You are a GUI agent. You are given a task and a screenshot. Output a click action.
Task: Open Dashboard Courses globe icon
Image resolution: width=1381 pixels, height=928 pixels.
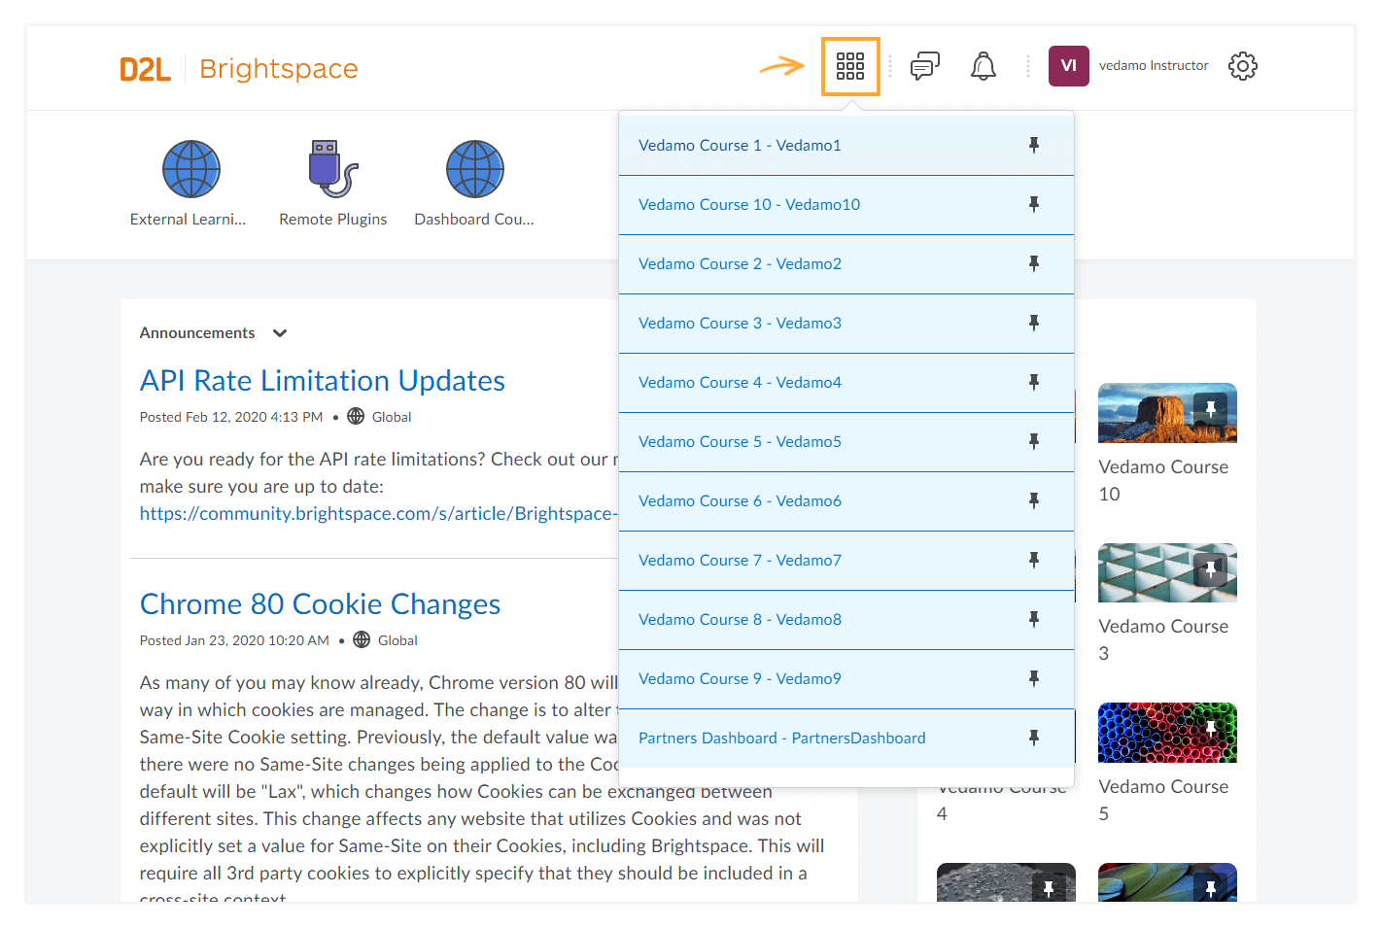click(474, 169)
